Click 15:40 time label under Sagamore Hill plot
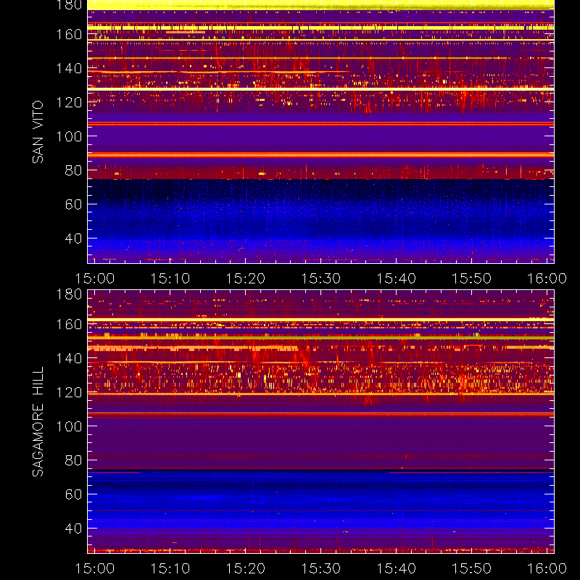Screen dimensions: 580x580 tap(396, 568)
